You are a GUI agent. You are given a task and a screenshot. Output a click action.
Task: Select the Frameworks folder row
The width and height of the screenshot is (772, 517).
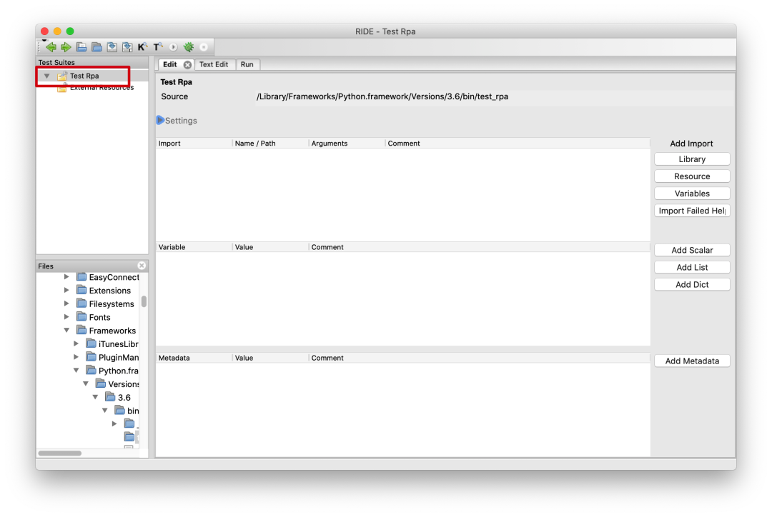[x=112, y=331]
